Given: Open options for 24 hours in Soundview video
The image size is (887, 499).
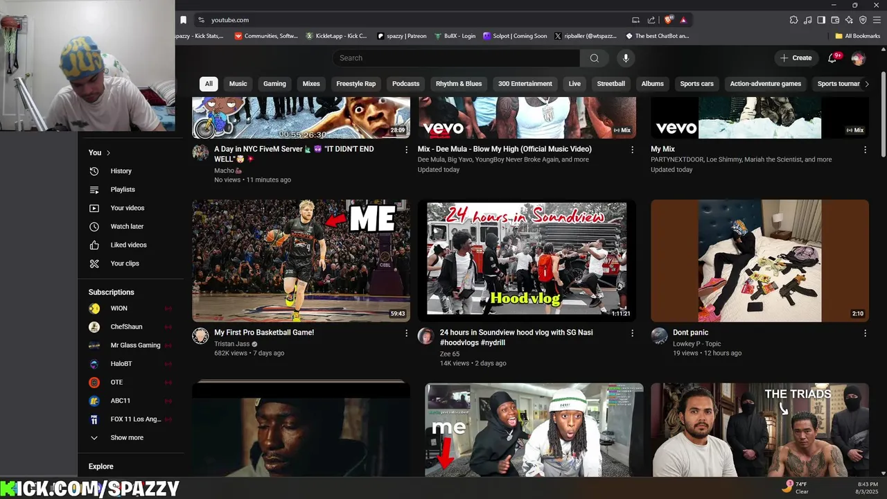Looking at the screenshot, I should 632,333.
